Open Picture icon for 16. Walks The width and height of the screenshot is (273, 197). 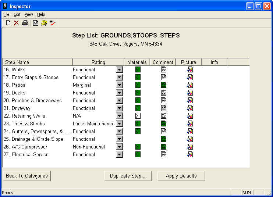click(x=190, y=69)
